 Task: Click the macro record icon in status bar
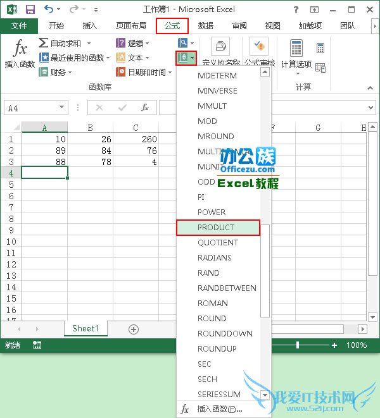37,345
